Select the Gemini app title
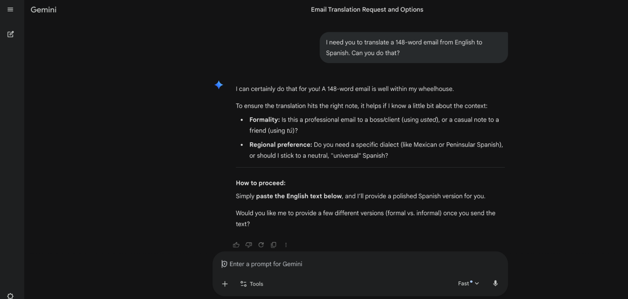 [x=43, y=10]
